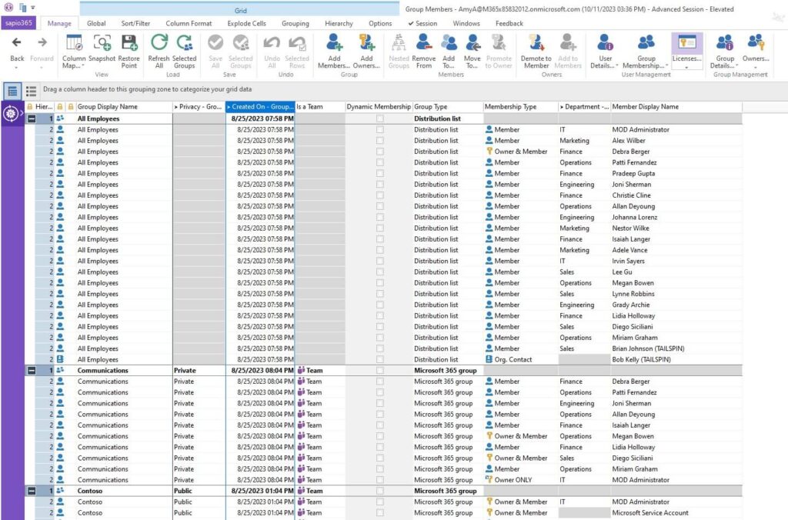Open quick access toolbar dropdown arrow
The width and height of the screenshot is (788, 520).
(33, 8)
